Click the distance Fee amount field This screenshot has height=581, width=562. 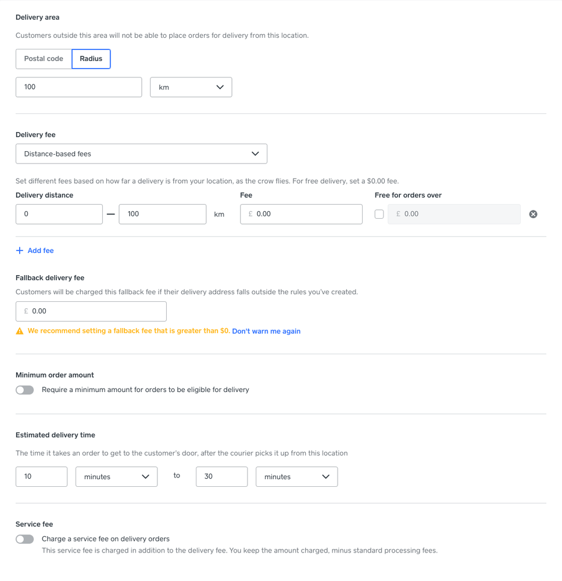307,214
